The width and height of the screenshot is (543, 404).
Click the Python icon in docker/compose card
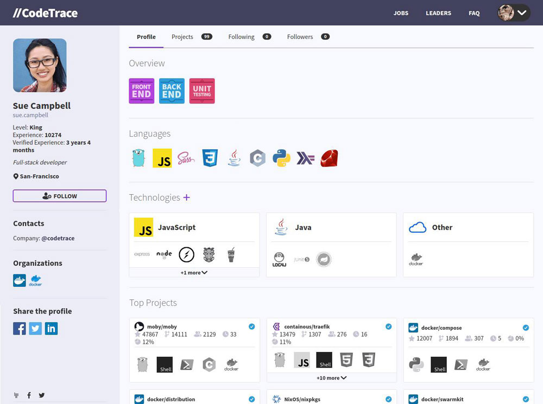point(416,364)
